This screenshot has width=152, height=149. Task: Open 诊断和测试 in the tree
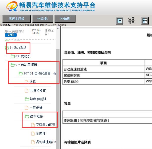point(38,99)
